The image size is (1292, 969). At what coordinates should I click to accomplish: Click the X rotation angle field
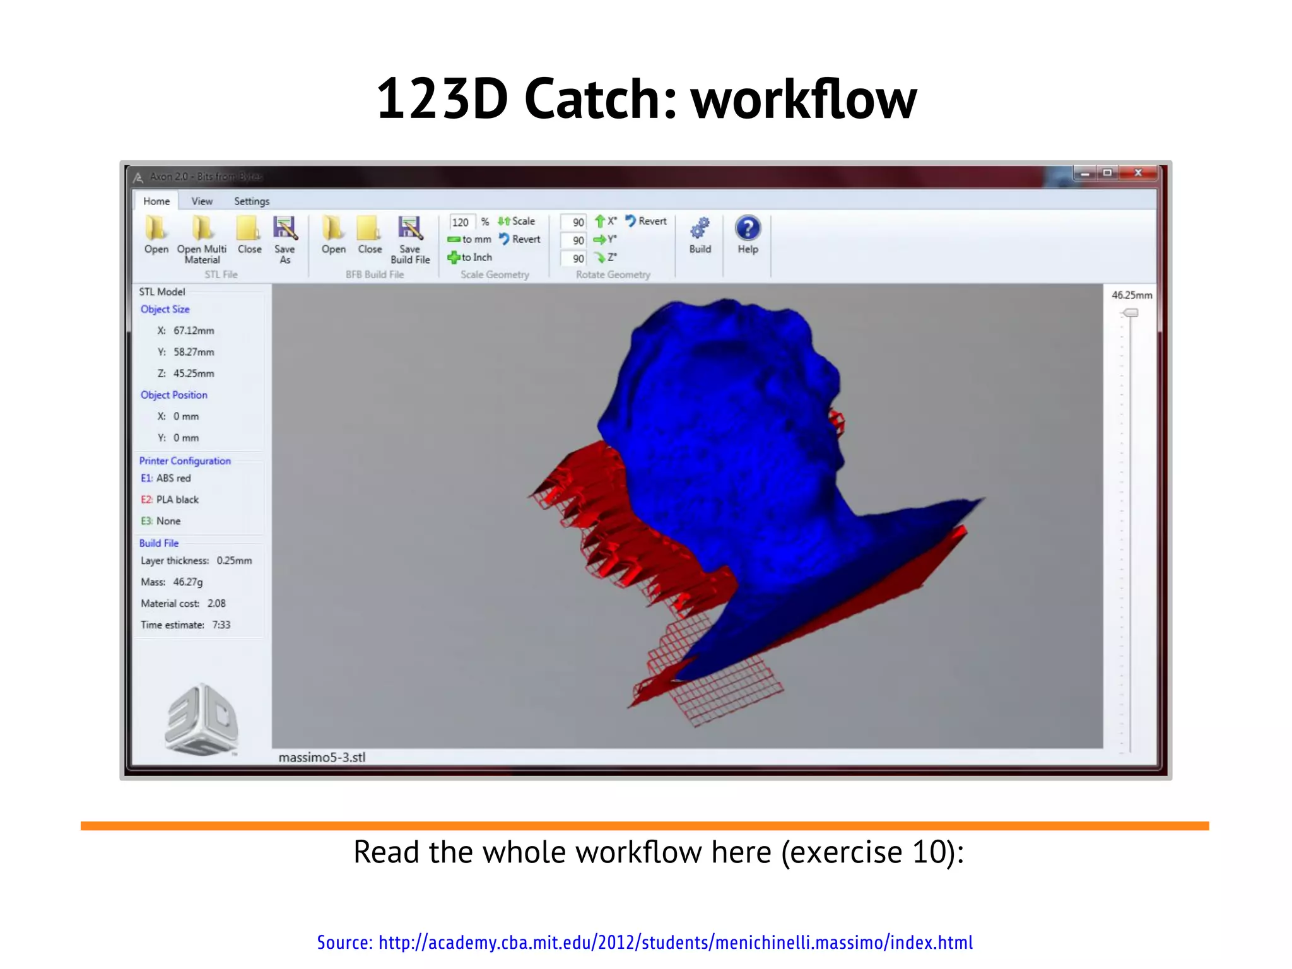[x=575, y=222]
